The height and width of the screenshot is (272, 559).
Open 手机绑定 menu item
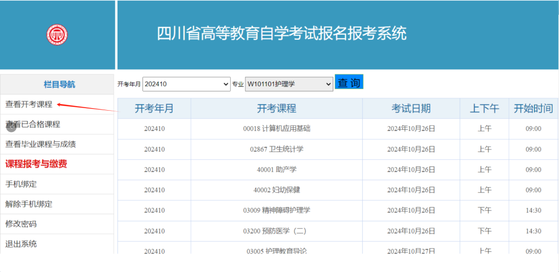(x=21, y=184)
